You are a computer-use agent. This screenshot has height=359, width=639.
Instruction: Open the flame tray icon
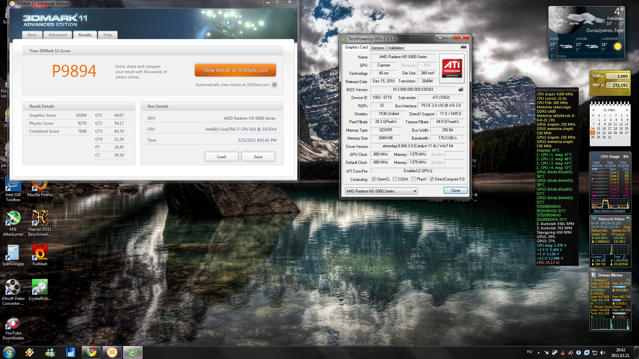pyautogui.click(x=562, y=352)
